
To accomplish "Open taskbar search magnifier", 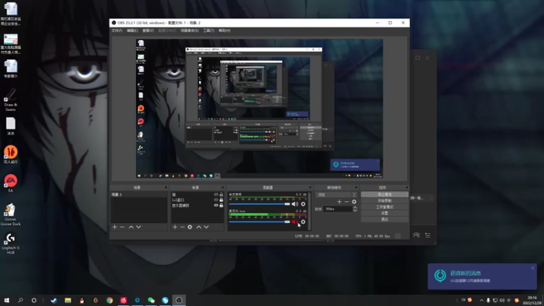I will tap(20, 301).
